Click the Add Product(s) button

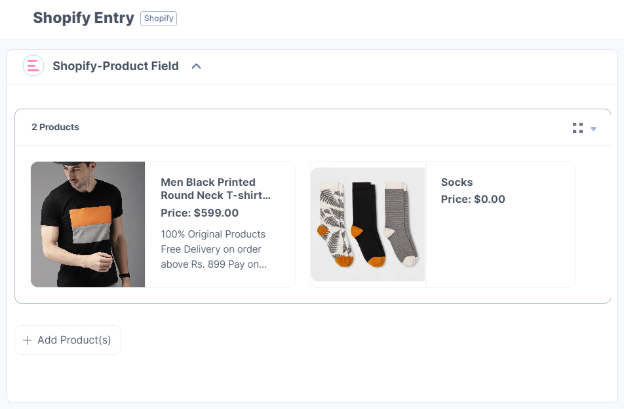[67, 340]
